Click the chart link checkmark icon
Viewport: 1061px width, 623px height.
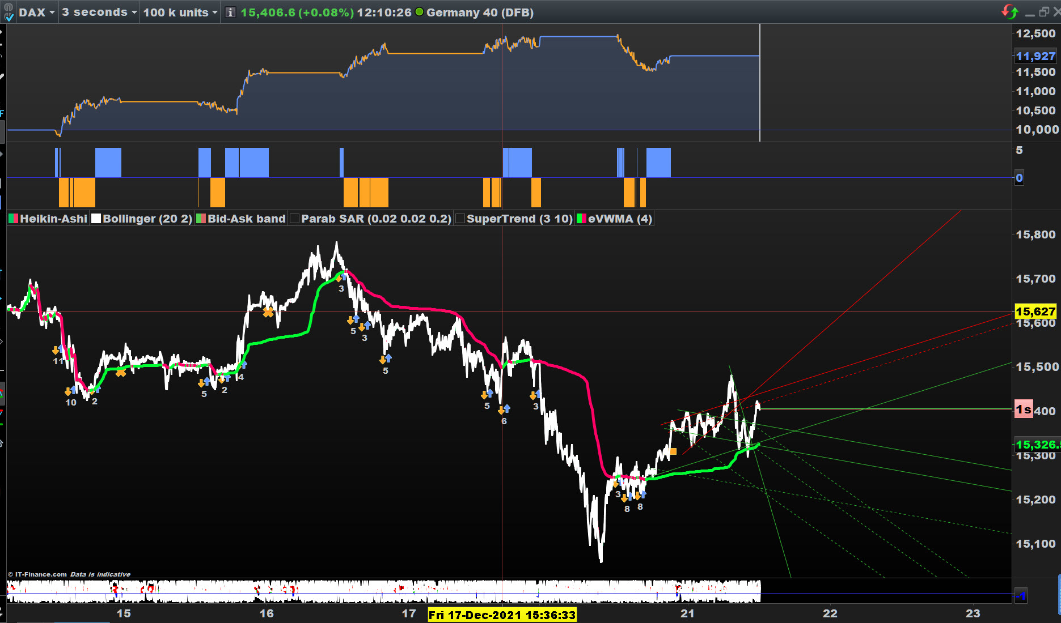click(9, 13)
